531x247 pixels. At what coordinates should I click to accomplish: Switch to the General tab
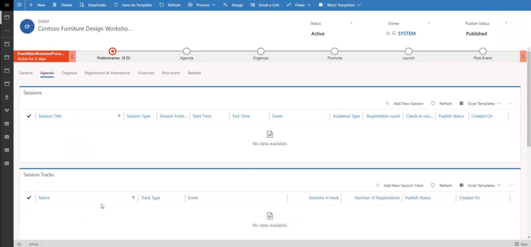[26, 73]
